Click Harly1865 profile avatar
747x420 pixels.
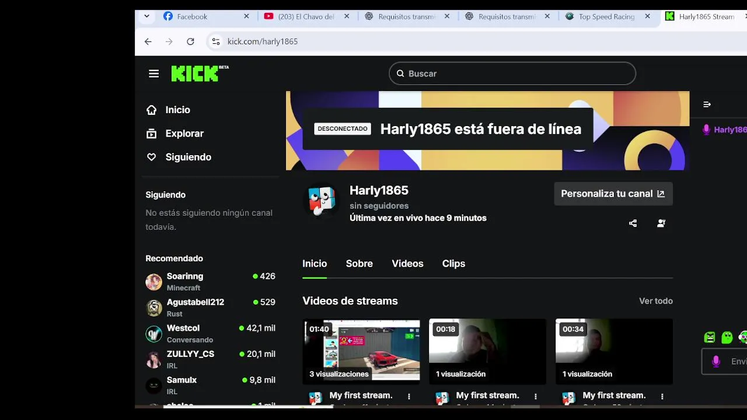click(x=321, y=201)
